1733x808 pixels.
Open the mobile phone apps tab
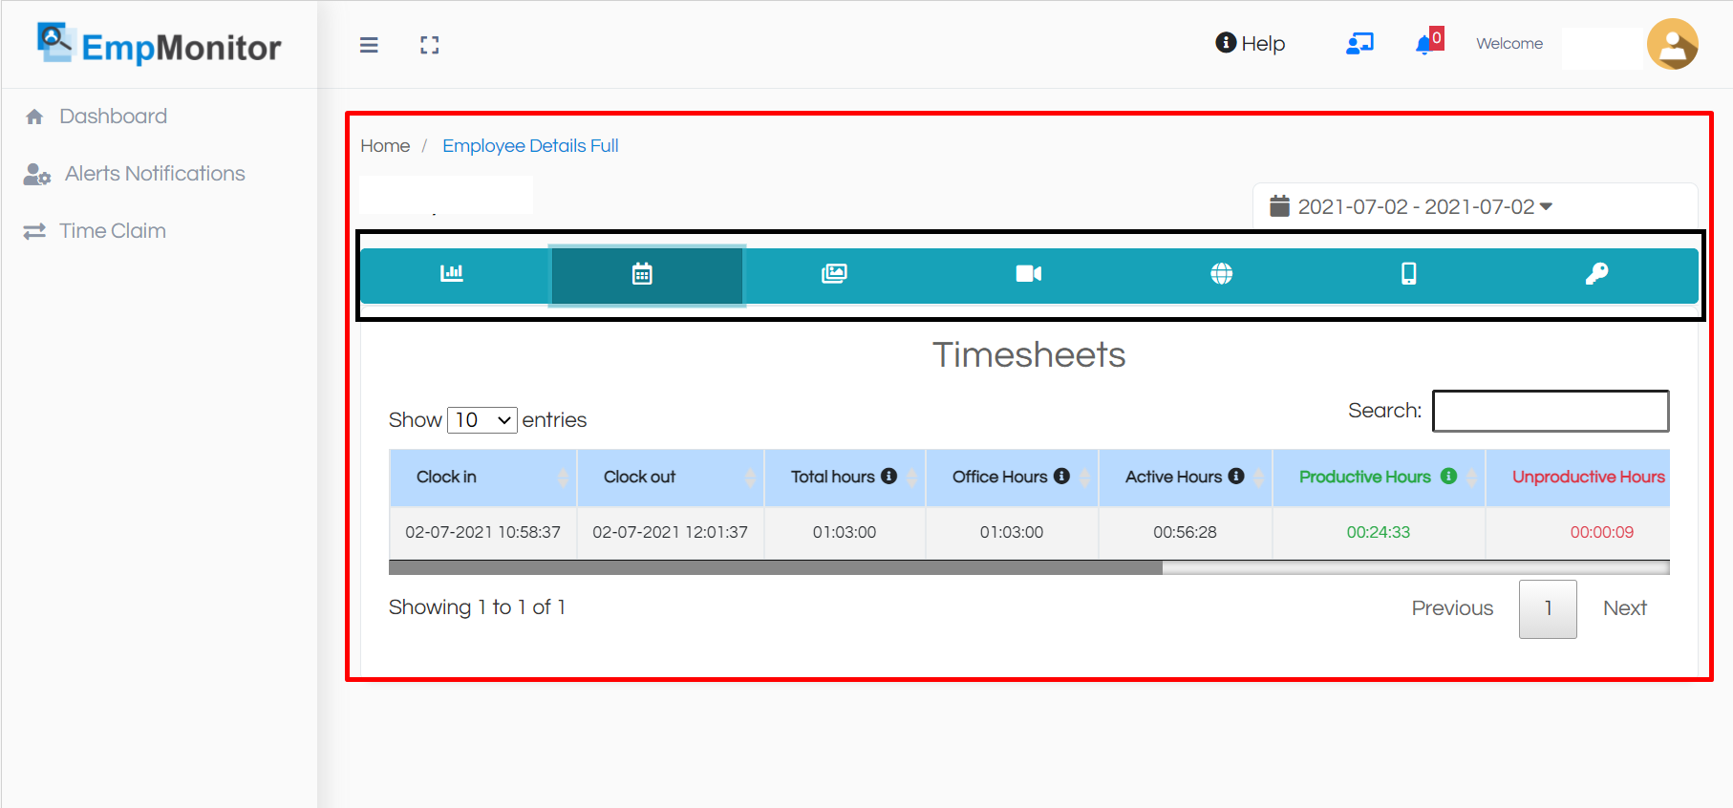pyautogui.click(x=1408, y=274)
